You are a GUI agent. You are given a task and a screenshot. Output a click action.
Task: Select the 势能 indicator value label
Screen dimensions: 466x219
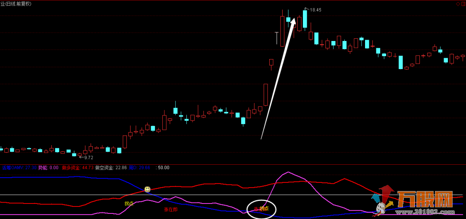point(48,168)
